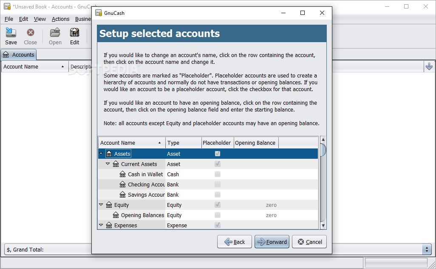Click the Close toolbar icon in main window
The height and width of the screenshot is (269, 436).
[x=30, y=36]
